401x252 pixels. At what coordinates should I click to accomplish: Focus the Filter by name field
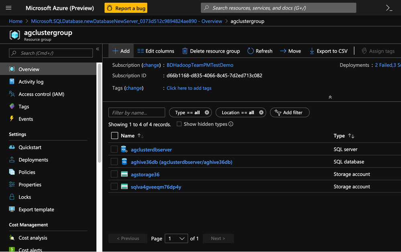click(x=136, y=113)
